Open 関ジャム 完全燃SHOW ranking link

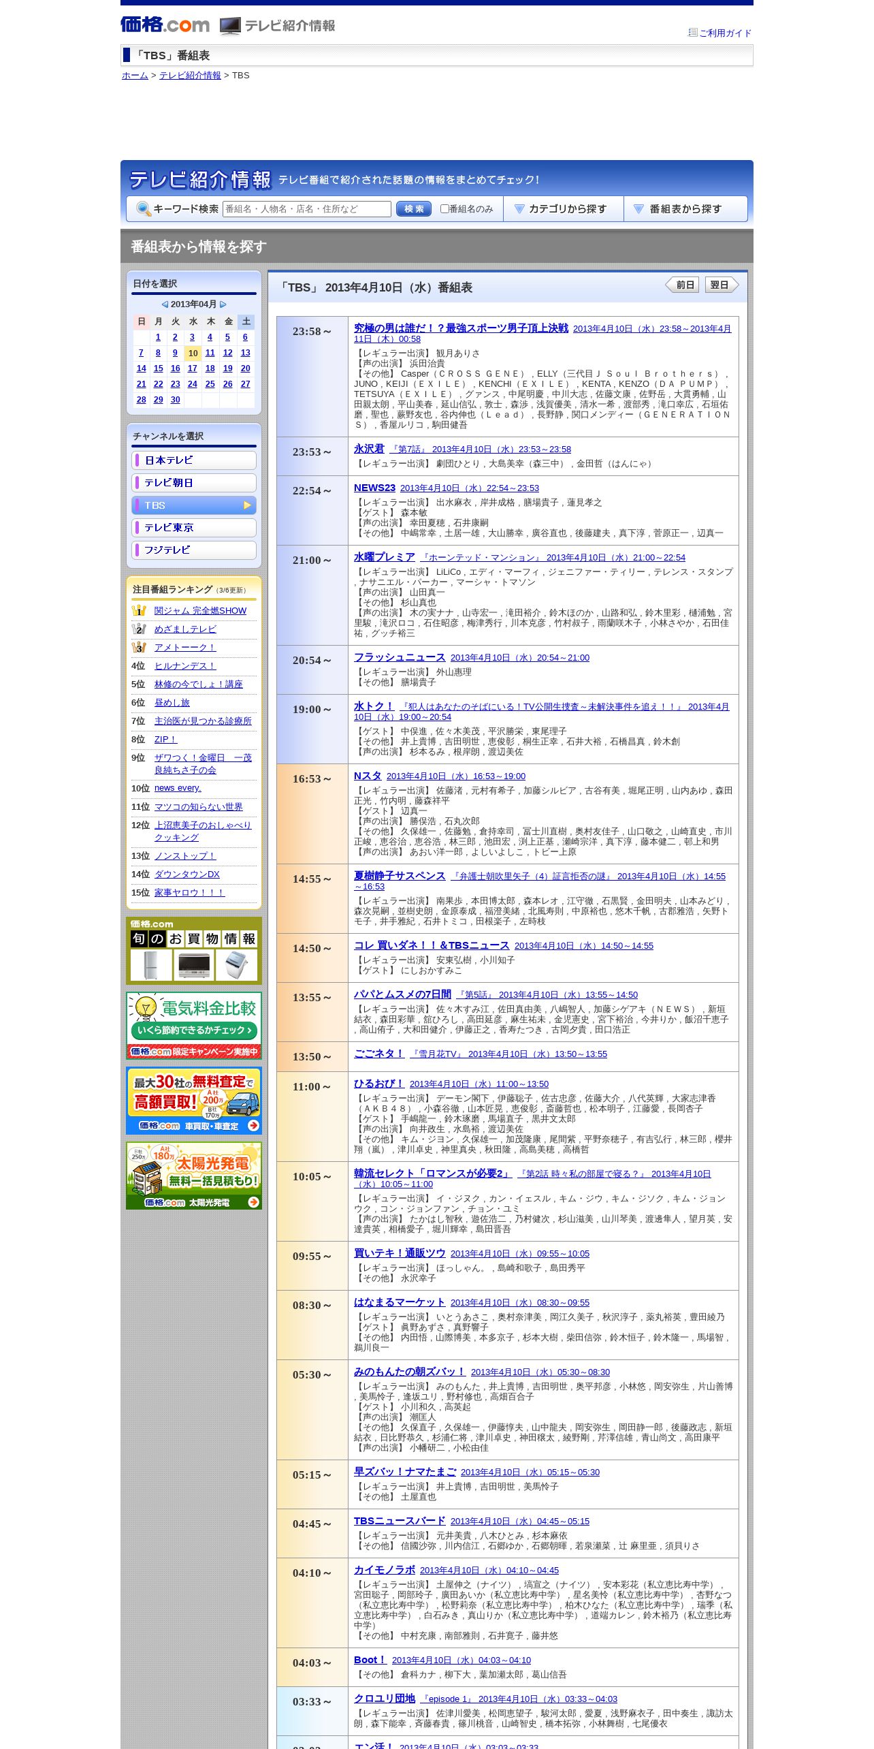coord(200,611)
